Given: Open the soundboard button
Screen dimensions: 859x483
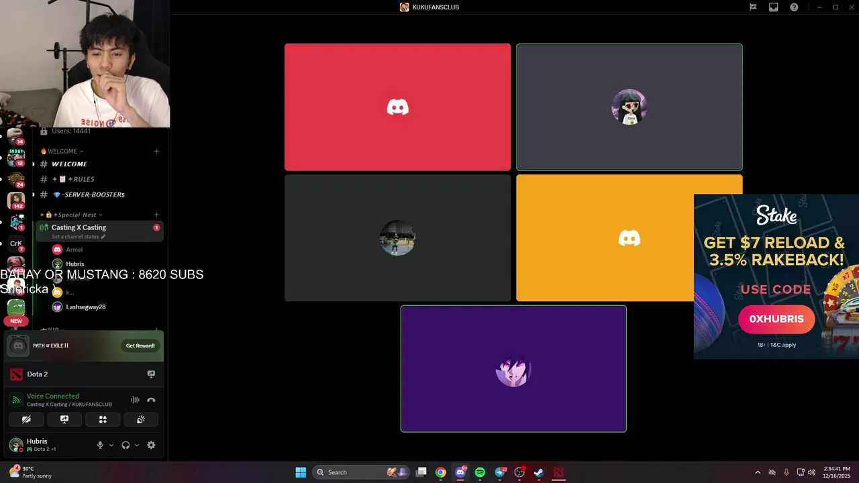Looking at the screenshot, I should tap(141, 419).
